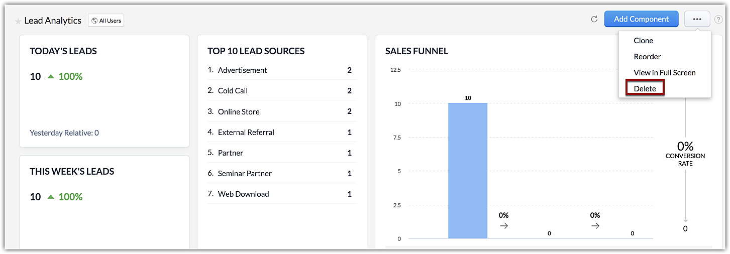Click the refresh dashboard icon
Viewport: 730px width, 254px height.
click(x=594, y=19)
